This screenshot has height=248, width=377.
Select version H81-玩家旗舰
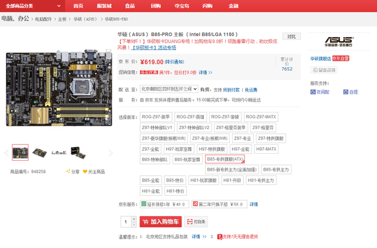pos(203,180)
